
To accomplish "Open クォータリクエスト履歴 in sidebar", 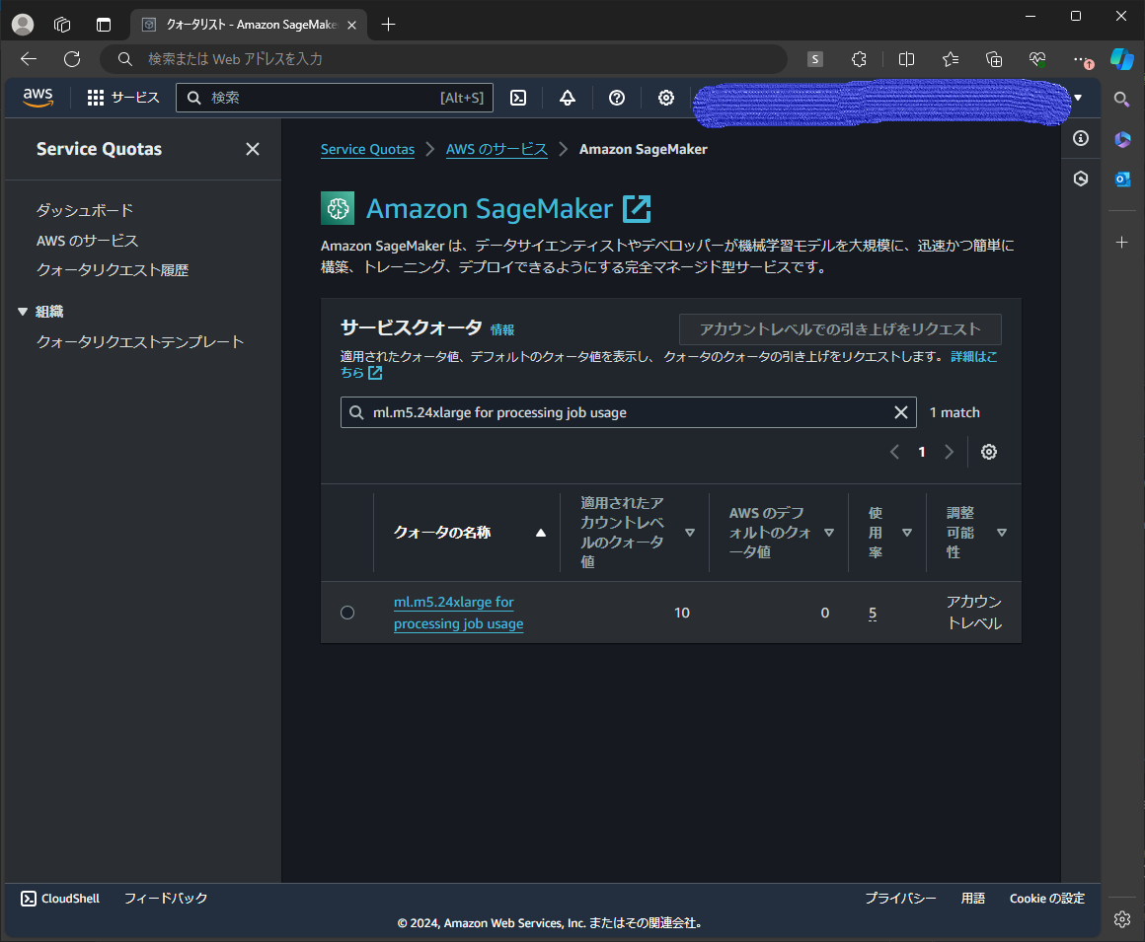I will click(113, 270).
